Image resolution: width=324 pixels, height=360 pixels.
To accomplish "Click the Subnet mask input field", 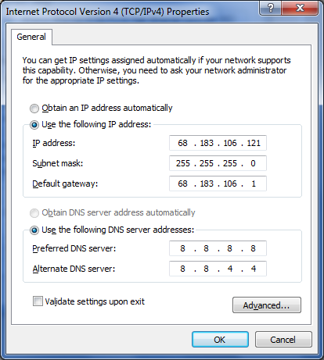I will [218, 163].
